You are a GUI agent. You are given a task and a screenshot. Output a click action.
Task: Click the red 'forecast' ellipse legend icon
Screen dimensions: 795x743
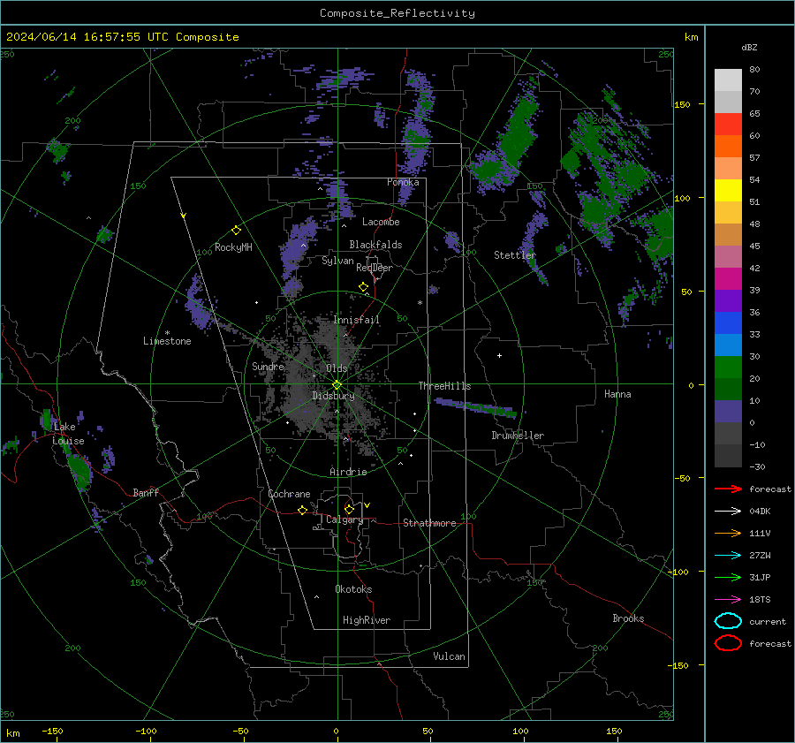click(x=728, y=643)
